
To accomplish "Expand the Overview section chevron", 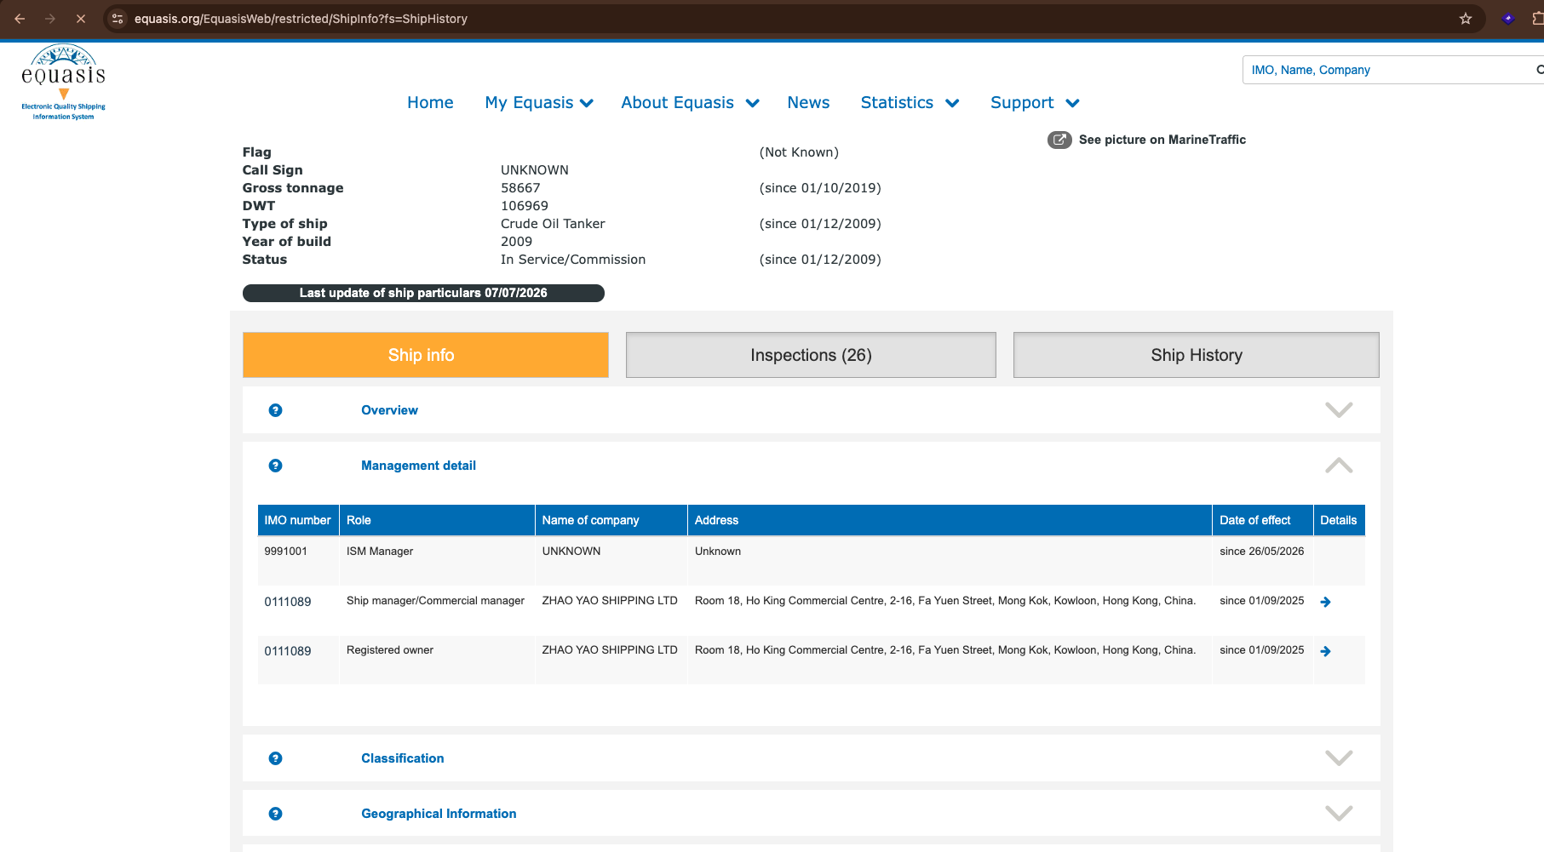I will pyautogui.click(x=1339, y=410).
